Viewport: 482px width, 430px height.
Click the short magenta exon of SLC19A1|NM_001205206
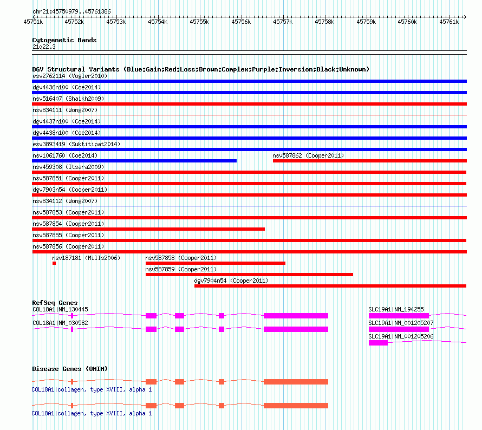[378, 343]
